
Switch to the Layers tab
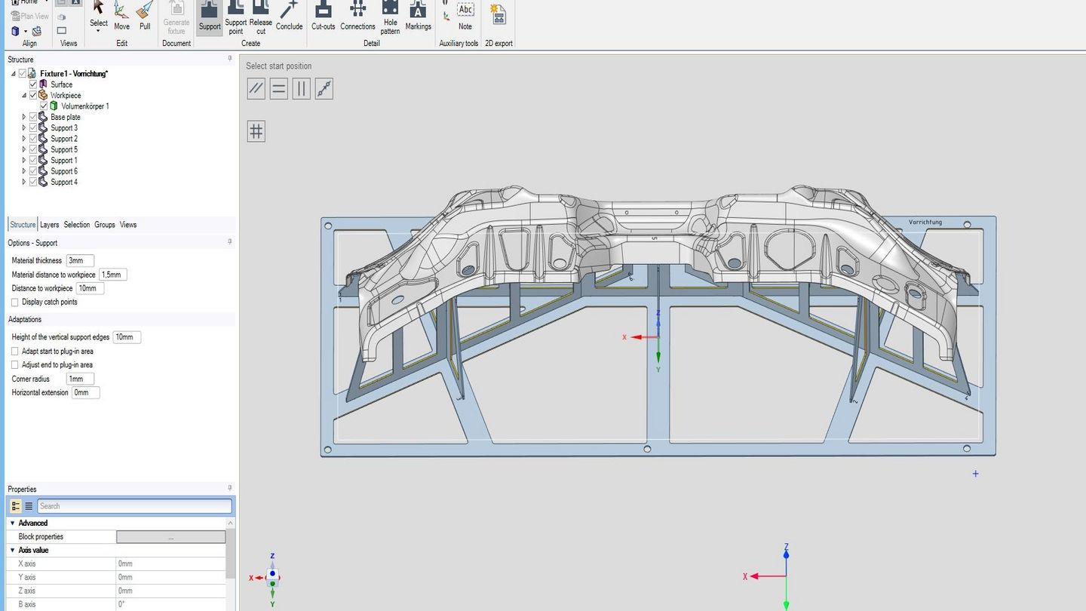(49, 224)
